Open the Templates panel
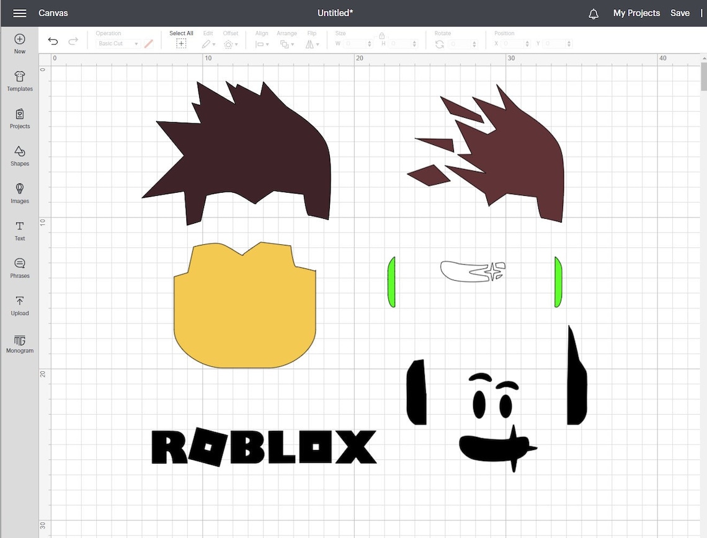Screen dimensions: 707x538 [x=19, y=81]
